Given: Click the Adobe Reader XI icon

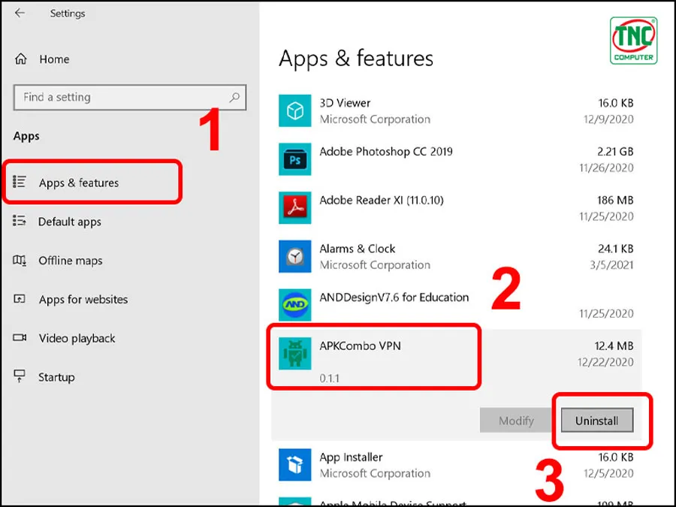Looking at the screenshot, I should [295, 208].
